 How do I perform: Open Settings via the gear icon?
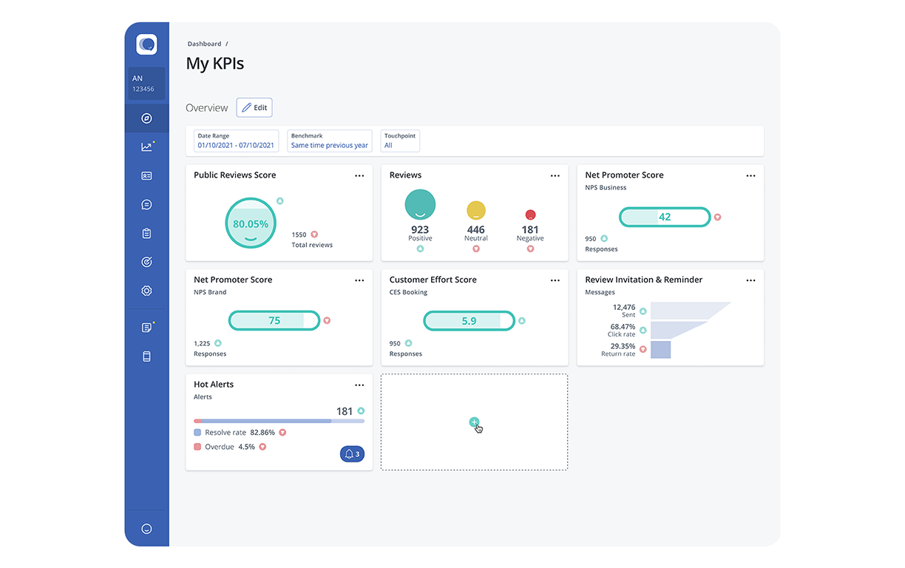tap(146, 290)
